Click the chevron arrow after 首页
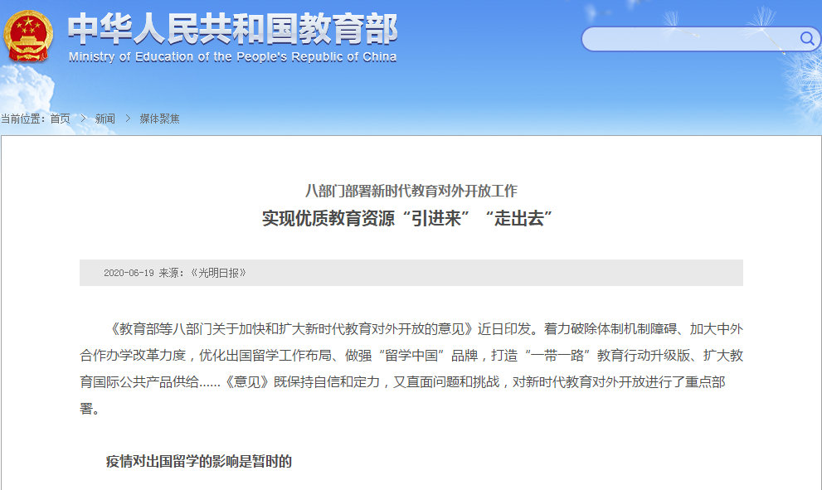Screen dimensions: 822x490 [x=83, y=119]
